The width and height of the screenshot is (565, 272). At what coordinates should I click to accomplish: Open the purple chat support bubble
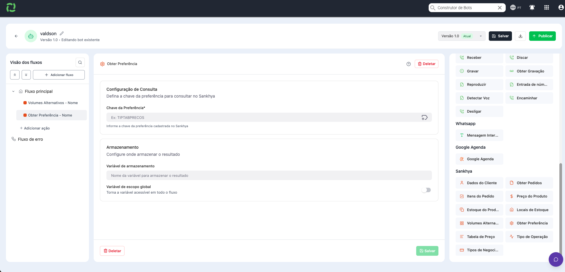pos(556,260)
